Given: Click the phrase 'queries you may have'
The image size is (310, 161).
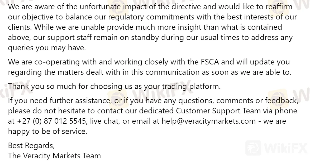Looking at the screenshot, I should pos(46,48).
